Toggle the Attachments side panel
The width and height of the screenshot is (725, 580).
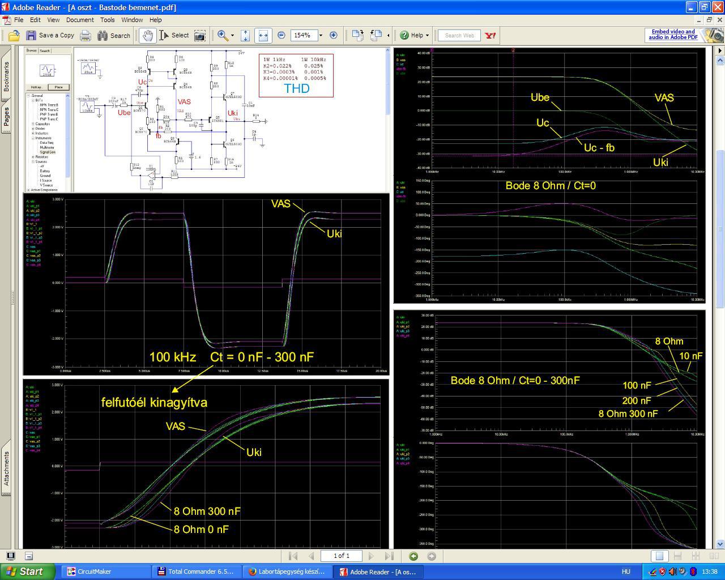(7, 468)
